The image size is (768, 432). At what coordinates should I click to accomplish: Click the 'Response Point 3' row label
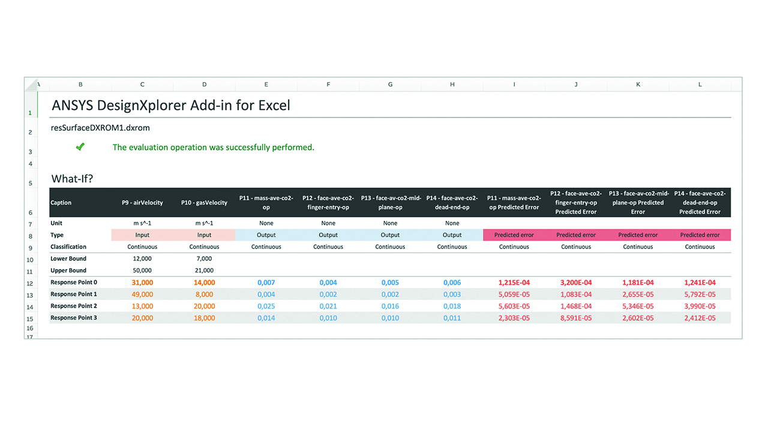[x=74, y=317]
